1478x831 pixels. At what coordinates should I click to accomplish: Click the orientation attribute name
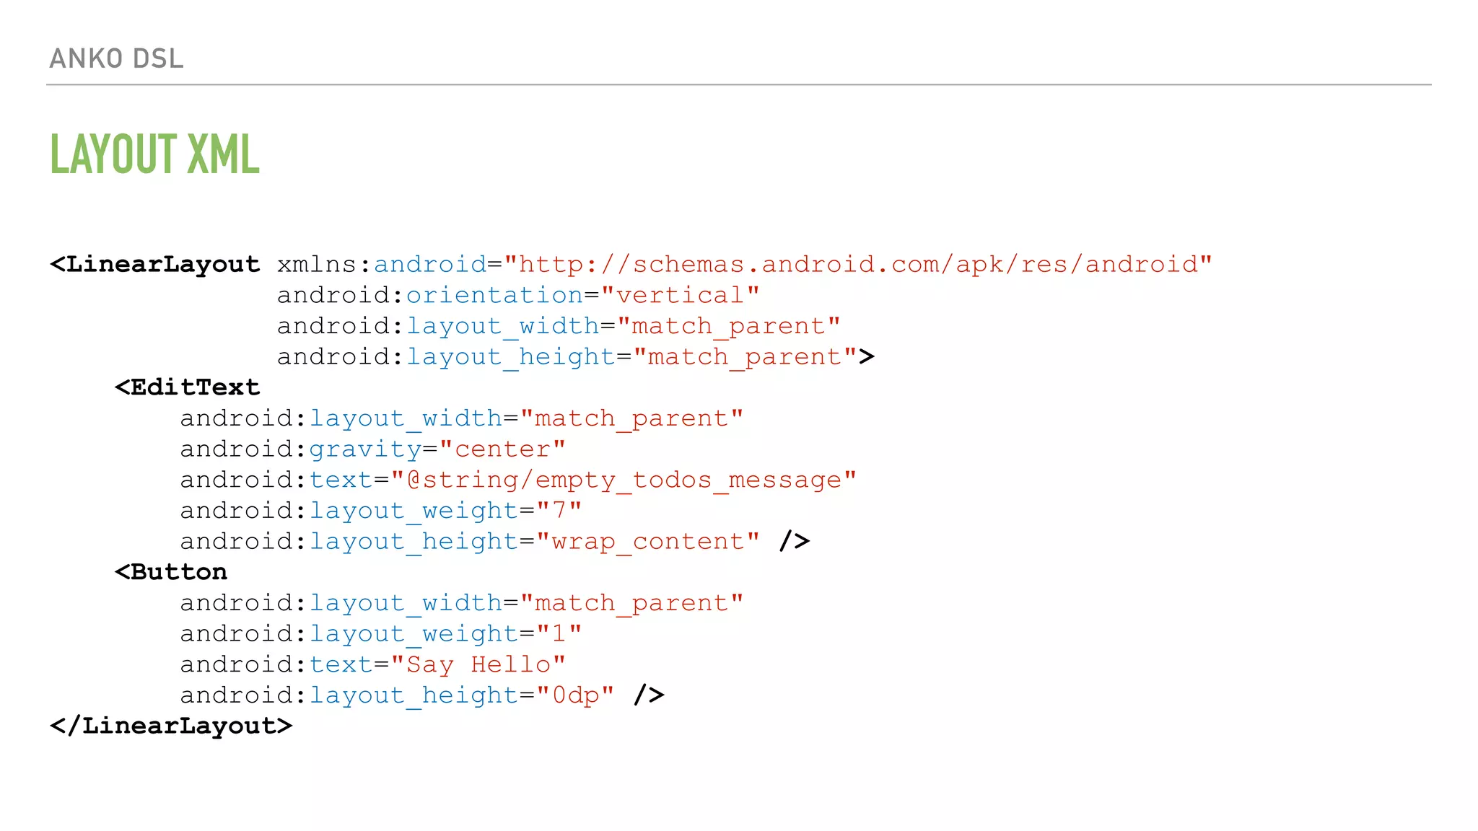point(494,296)
